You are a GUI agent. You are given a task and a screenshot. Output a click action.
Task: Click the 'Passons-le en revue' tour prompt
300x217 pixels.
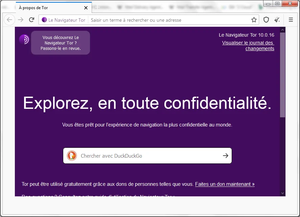(x=61, y=43)
